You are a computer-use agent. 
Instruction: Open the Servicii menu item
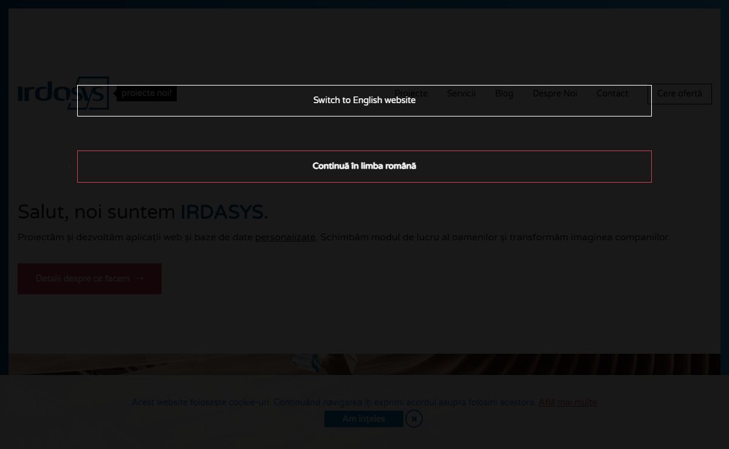pos(461,93)
